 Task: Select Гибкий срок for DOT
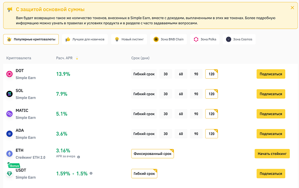(x=144, y=74)
